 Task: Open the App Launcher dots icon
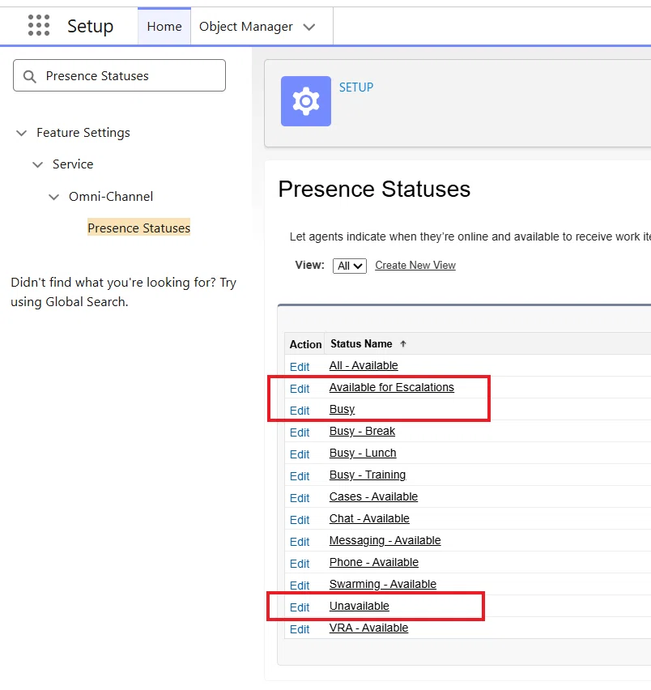tap(39, 25)
